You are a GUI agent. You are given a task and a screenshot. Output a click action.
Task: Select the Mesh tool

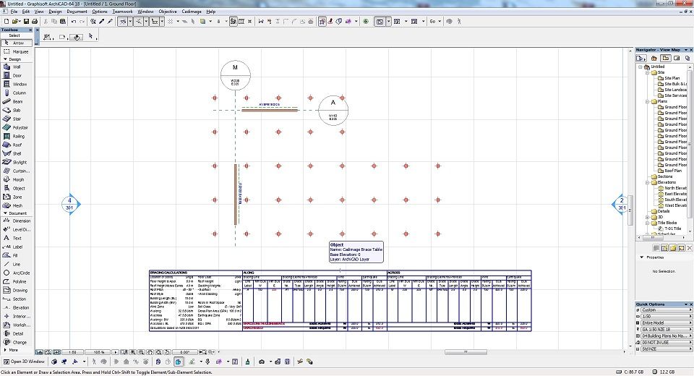pos(17,206)
